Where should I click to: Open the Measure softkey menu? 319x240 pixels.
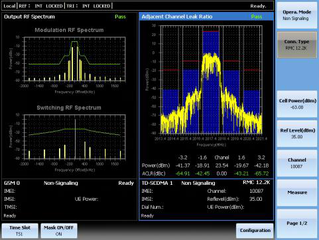point(296,193)
